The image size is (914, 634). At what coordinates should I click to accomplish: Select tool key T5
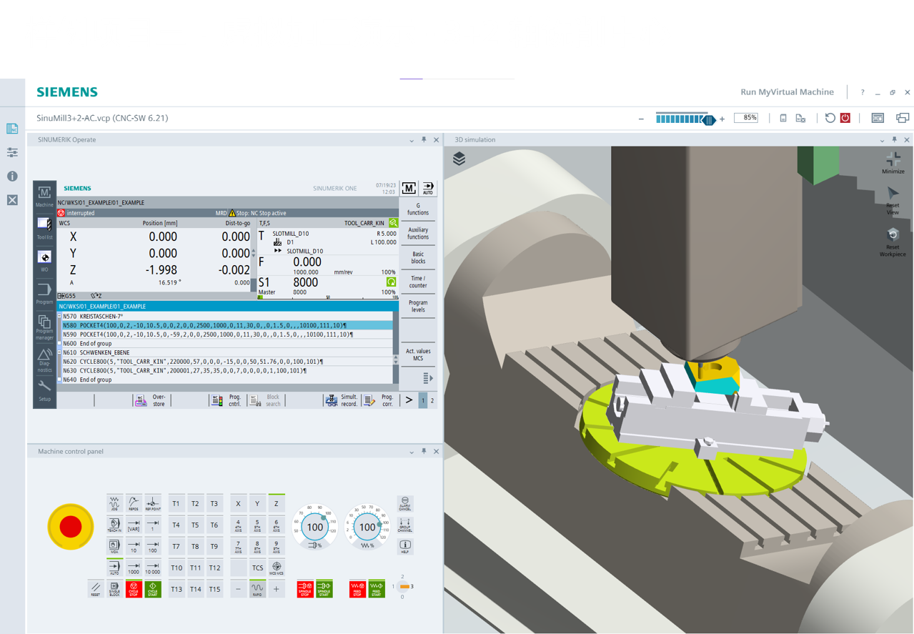point(195,525)
